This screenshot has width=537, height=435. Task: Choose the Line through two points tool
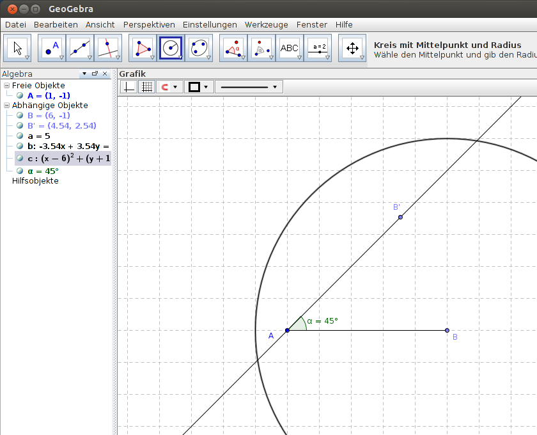click(80, 48)
